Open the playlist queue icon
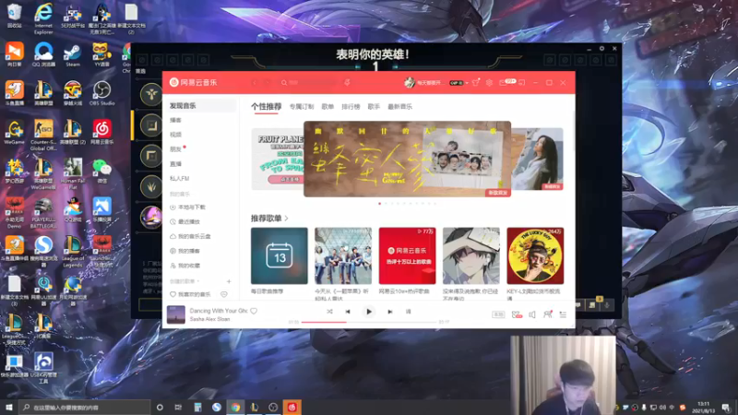The image size is (738, 415). click(563, 314)
